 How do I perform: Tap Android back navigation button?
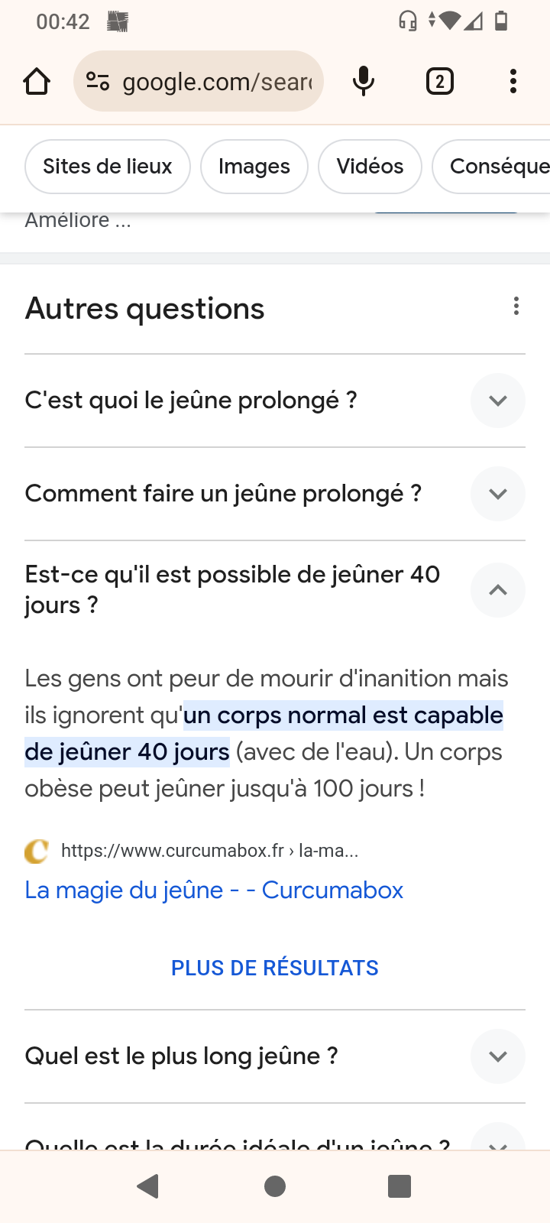click(x=148, y=1186)
